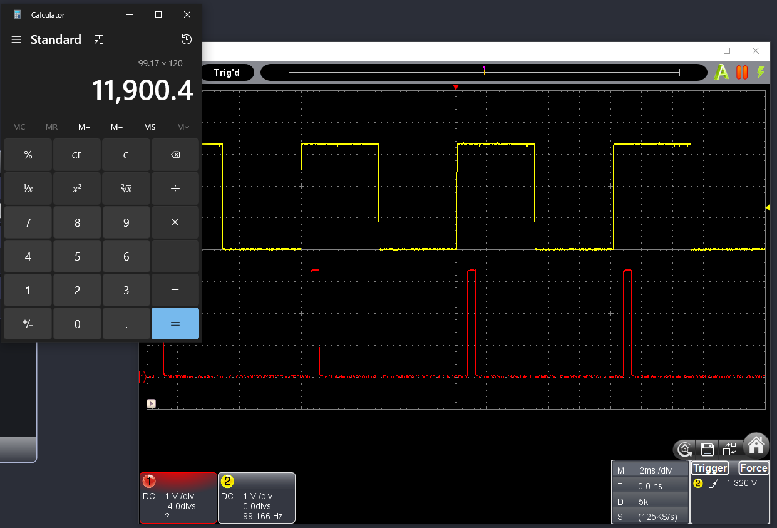Click Calculator MS memory store
The width and height of the screenshot is (777, 528).
tap(150, 127)
